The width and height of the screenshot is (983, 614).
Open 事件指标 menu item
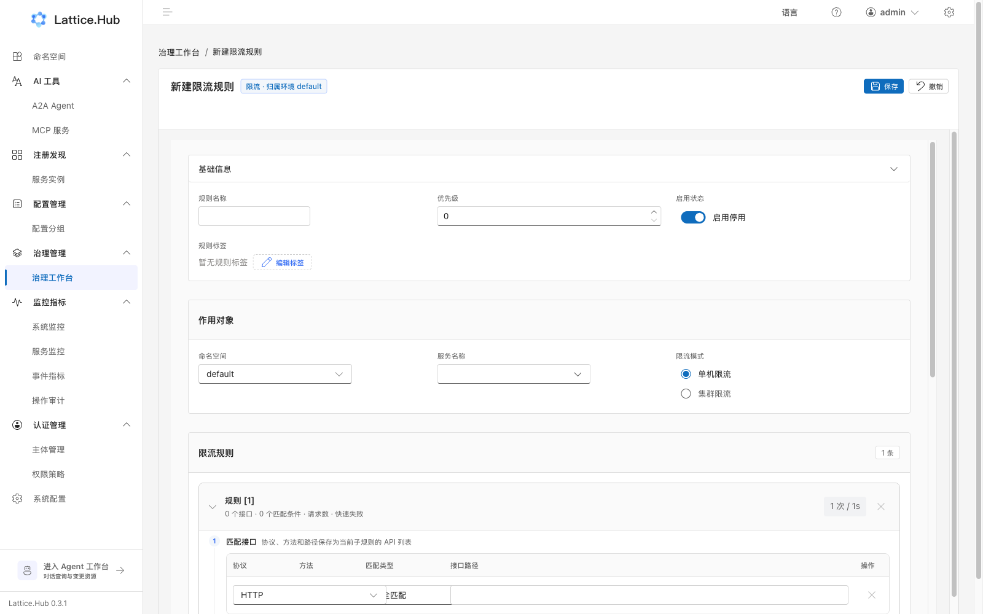[71, 376]
